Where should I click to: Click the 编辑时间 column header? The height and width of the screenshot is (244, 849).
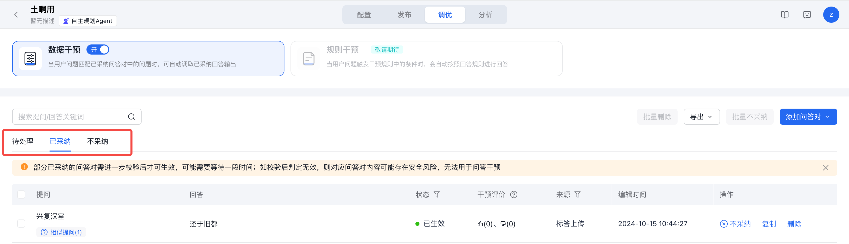tap(632, 194)
